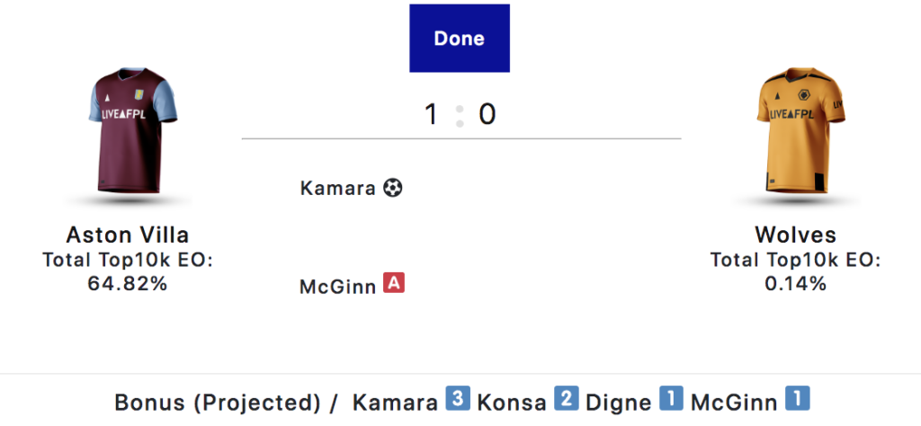921x426 pixels.
Task: Click the bonus 2 badge next to Konsa
Action: coord(566,399)
